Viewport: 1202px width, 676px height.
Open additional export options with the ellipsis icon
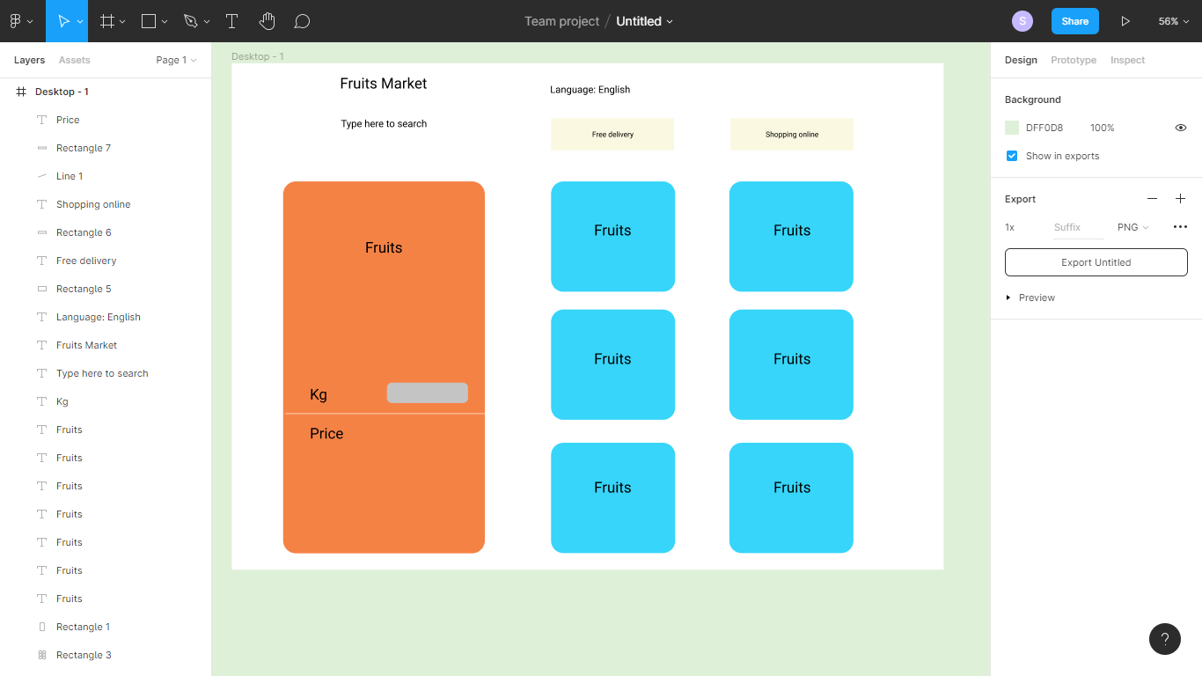pyautogui.click(x=1180, y=226)
